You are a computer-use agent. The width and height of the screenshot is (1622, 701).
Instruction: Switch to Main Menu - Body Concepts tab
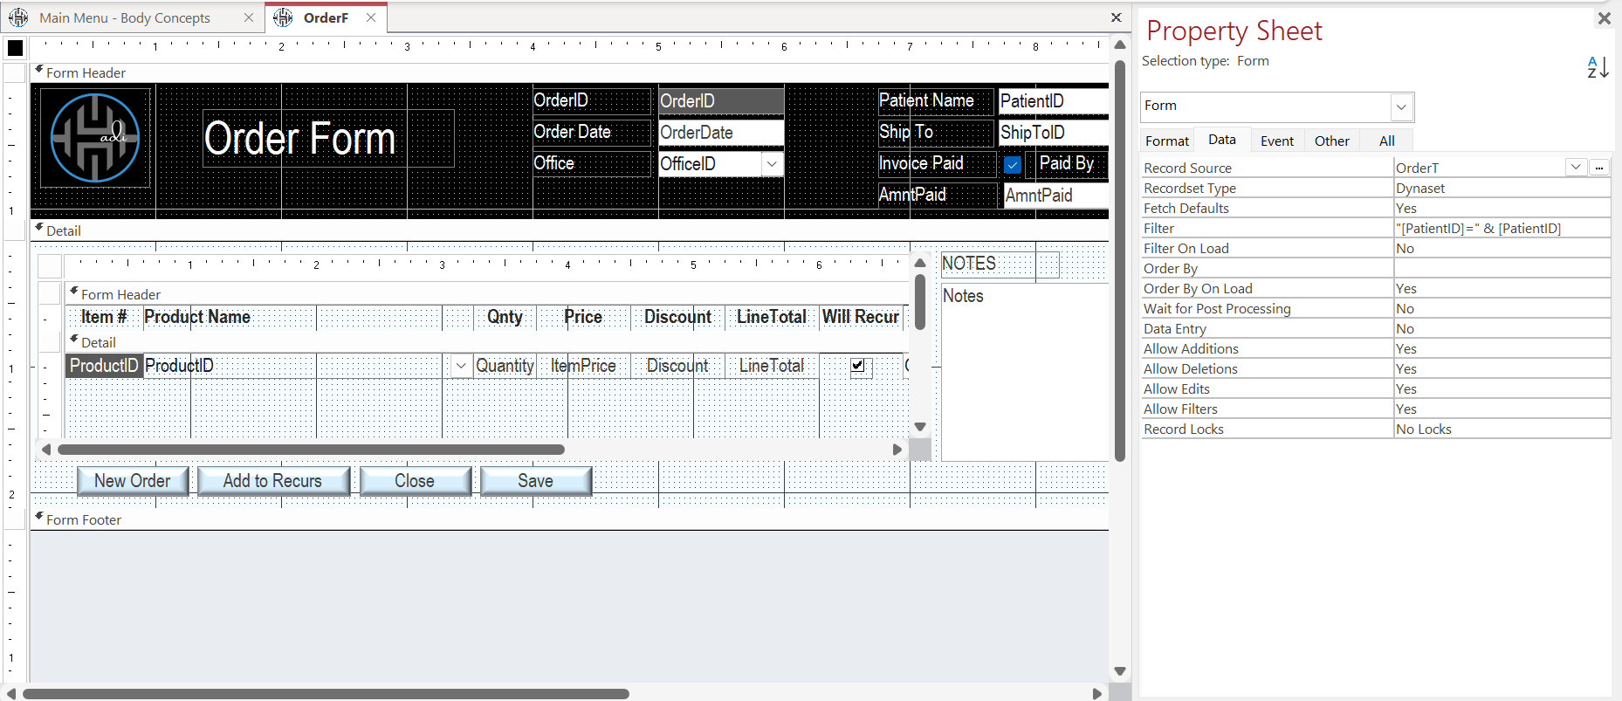click(x=125, y=17)
